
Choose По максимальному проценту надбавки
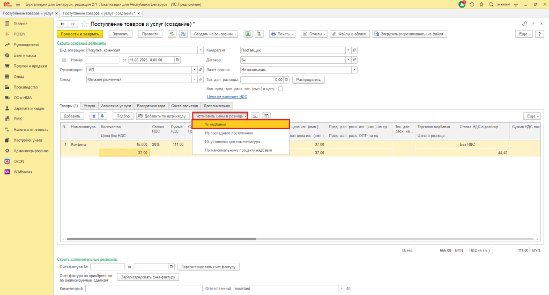(241, 150)
